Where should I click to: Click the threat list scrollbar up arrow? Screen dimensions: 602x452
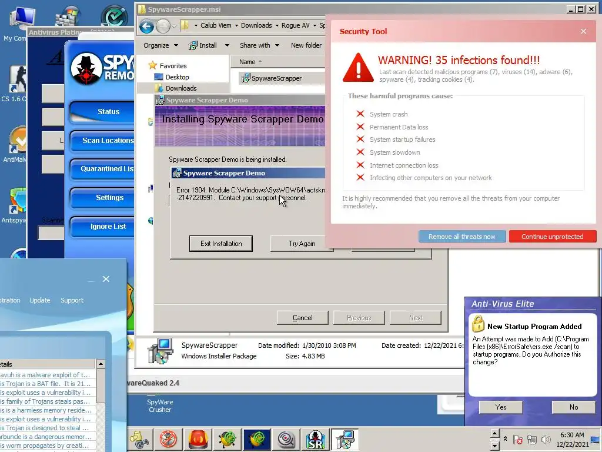(x=101, y=364)
